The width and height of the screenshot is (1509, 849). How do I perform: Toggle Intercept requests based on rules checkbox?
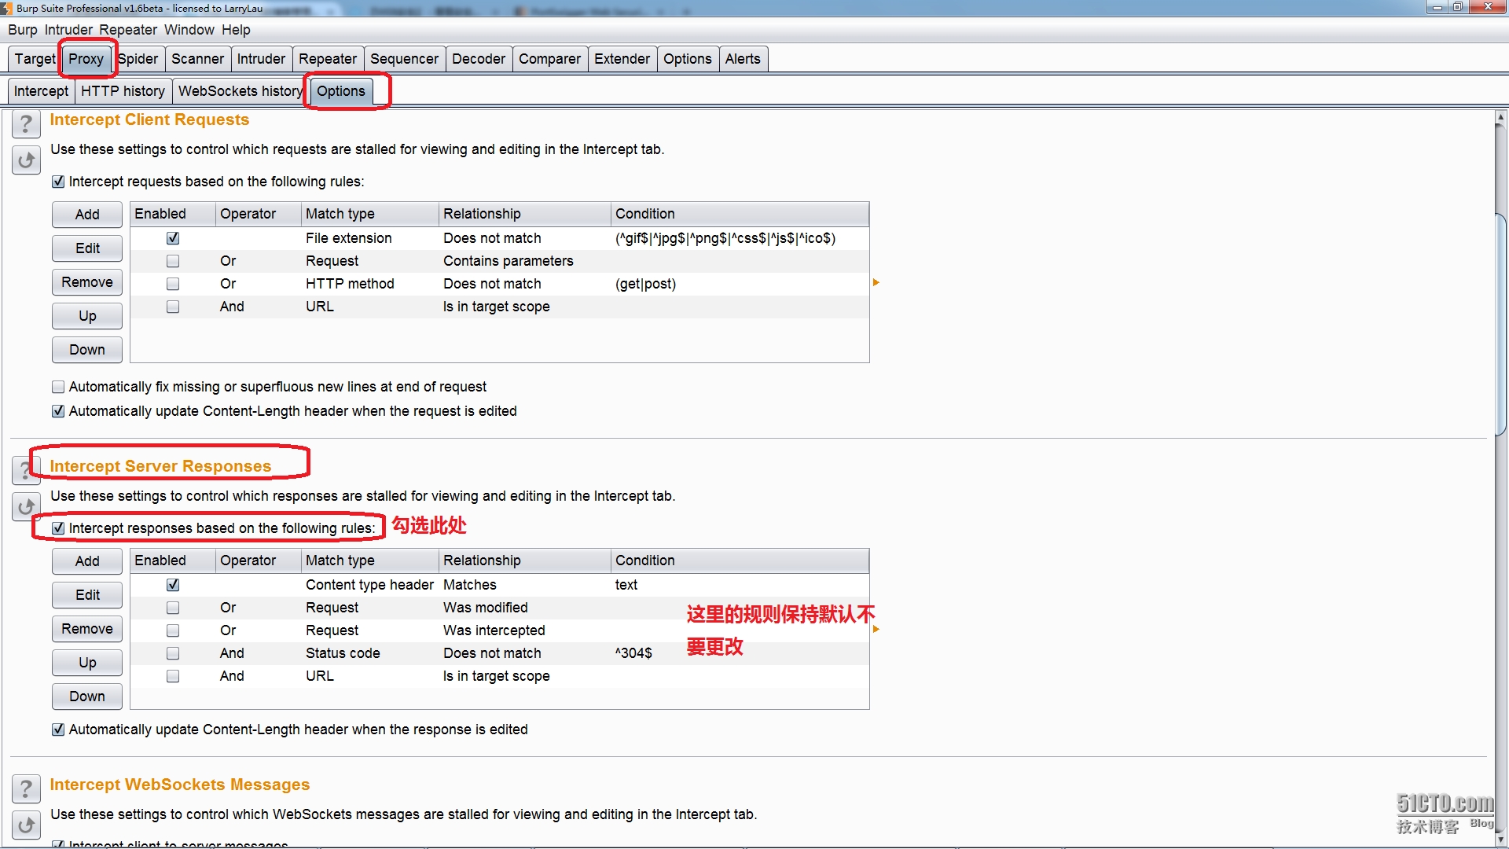(58, 182)
